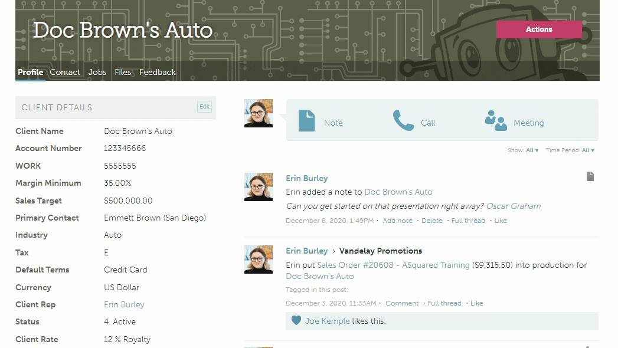The height and width of the screenshot is (348, 618).
Task: Click Erin Burley's avatar on the note post
Action: (259, 187)
